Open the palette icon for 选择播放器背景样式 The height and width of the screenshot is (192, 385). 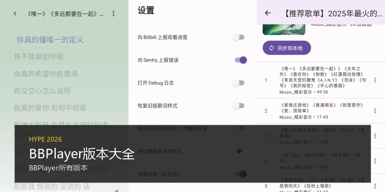tap(240, 151)
